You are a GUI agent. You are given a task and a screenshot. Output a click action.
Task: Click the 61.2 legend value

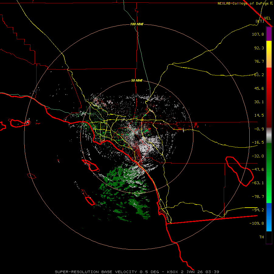(x=259, y=75)
